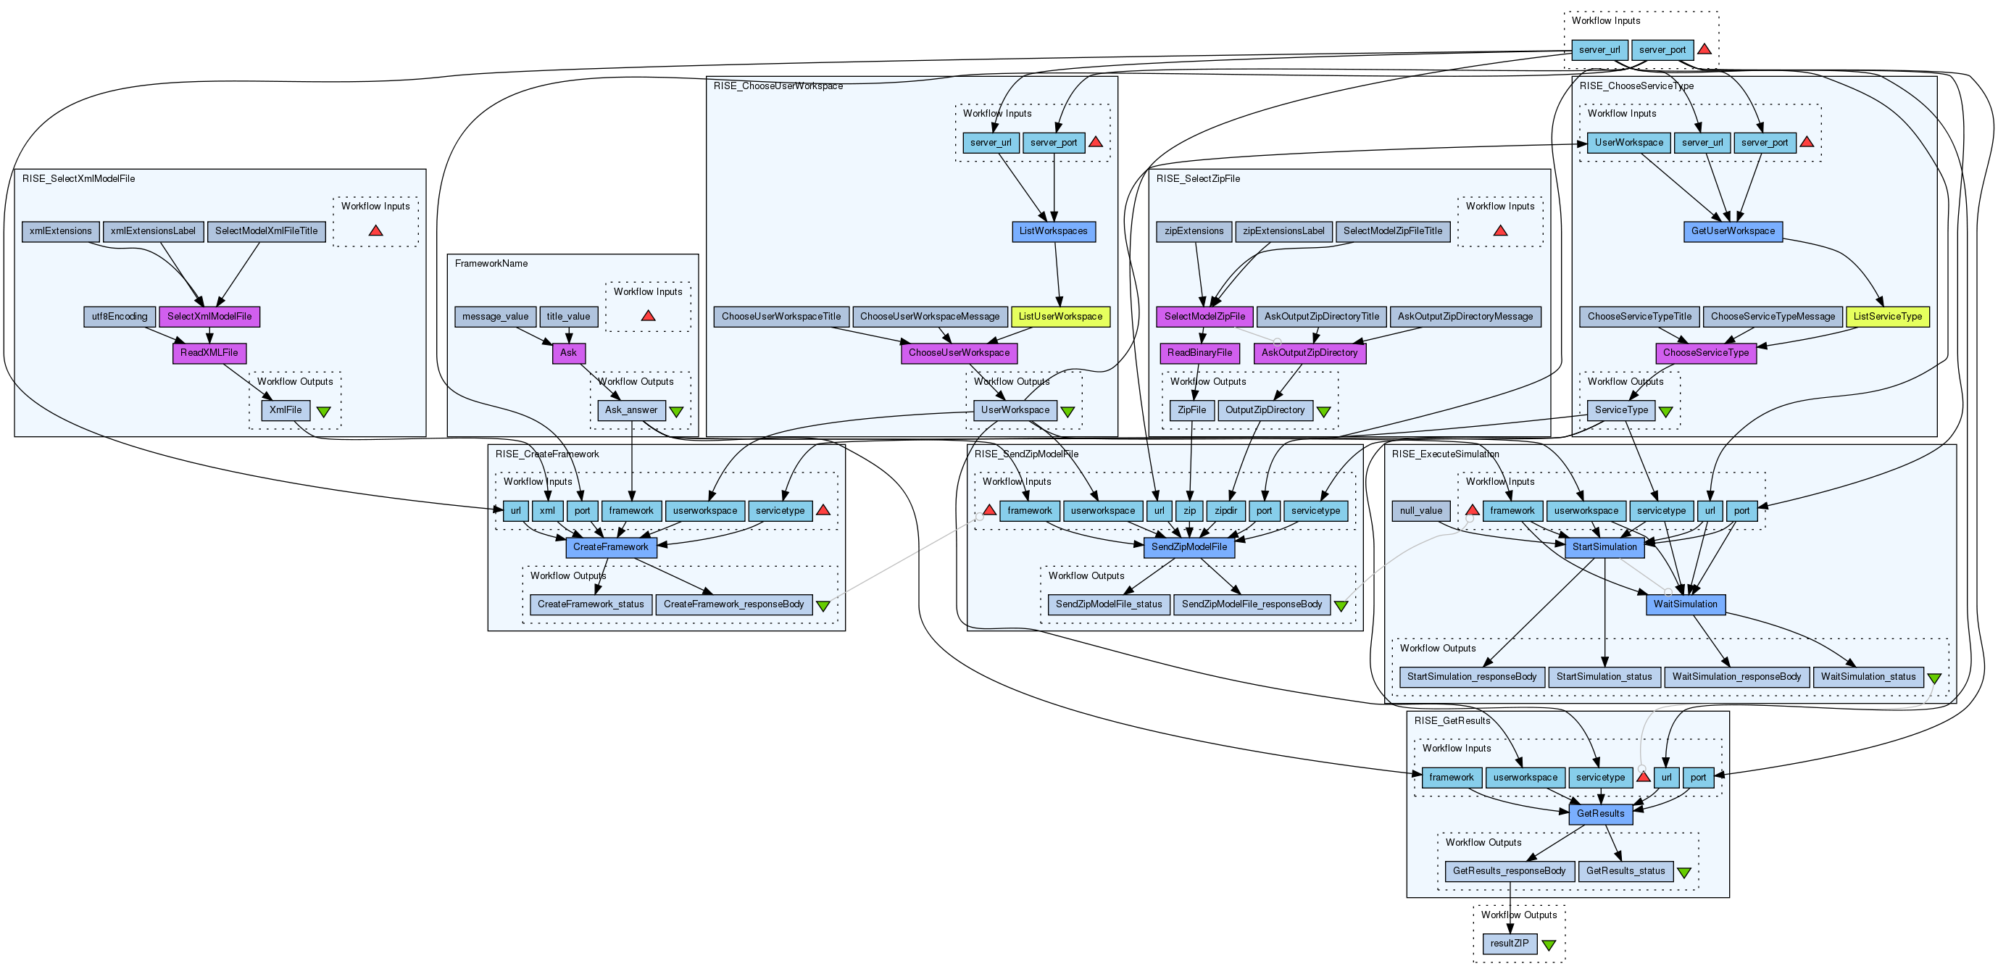Viewport: 1998px width, 974px height.
Task: Click the AskOutputZipDirectory node
Action: (1310, 353)
